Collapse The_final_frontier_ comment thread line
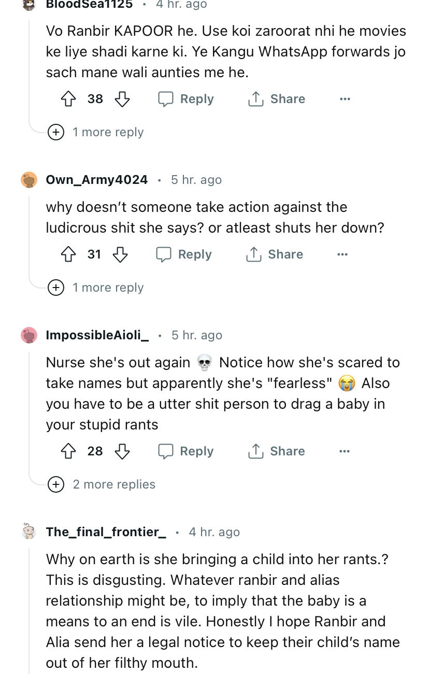The height and width of the screenshot is (674, 429). coord(29,606)
